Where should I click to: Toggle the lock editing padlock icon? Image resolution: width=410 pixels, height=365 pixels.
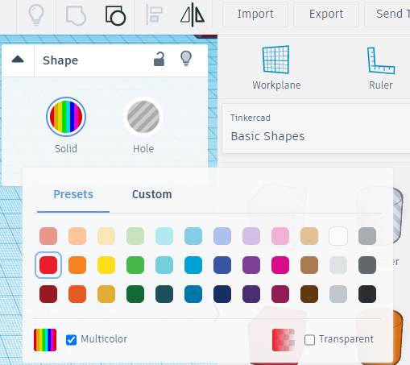click(159, 59)
